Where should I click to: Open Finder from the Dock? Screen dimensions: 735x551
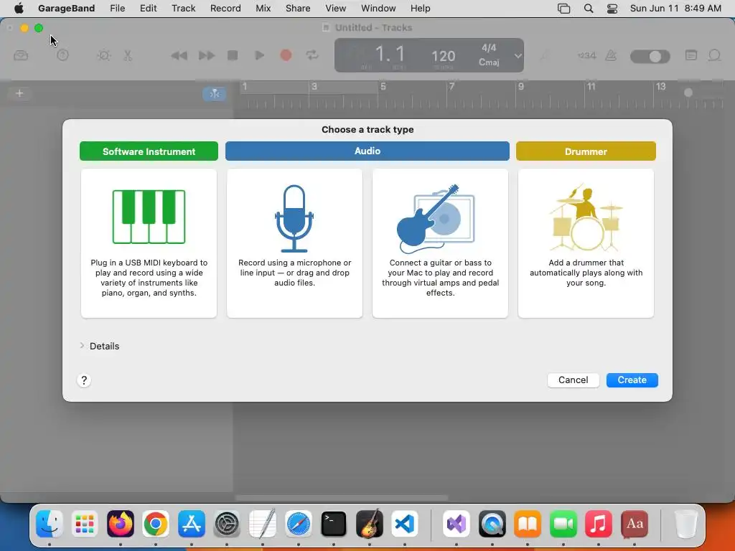50,524
